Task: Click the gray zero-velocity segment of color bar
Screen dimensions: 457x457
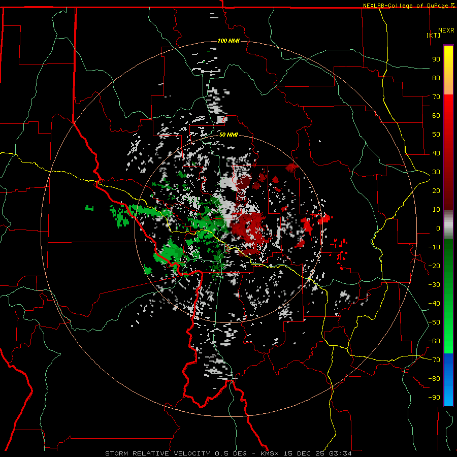Action: pos(448,224)
